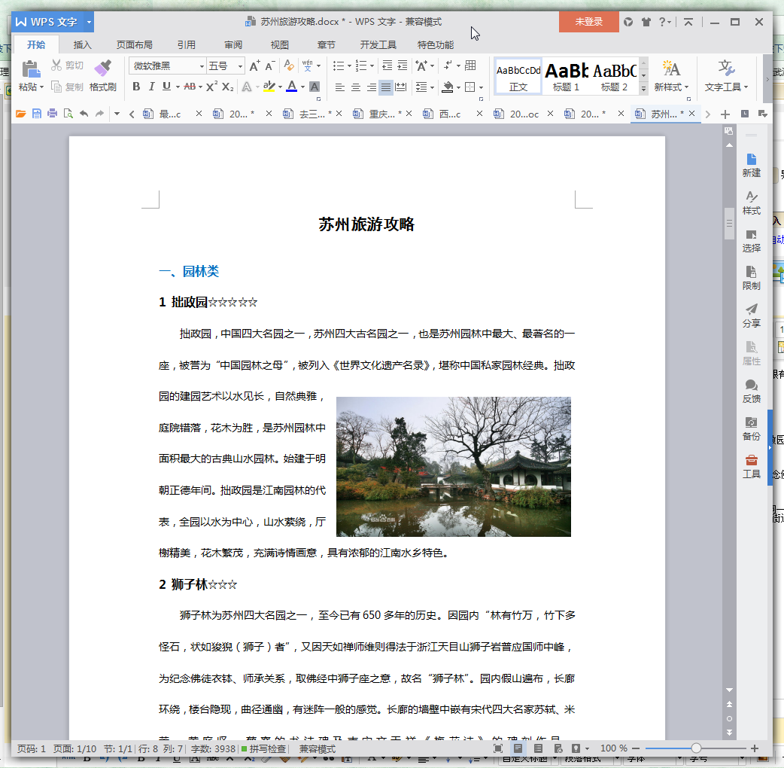Click the print icon in quick access bar
Screen dimensions: 784x768
point(52,114)
